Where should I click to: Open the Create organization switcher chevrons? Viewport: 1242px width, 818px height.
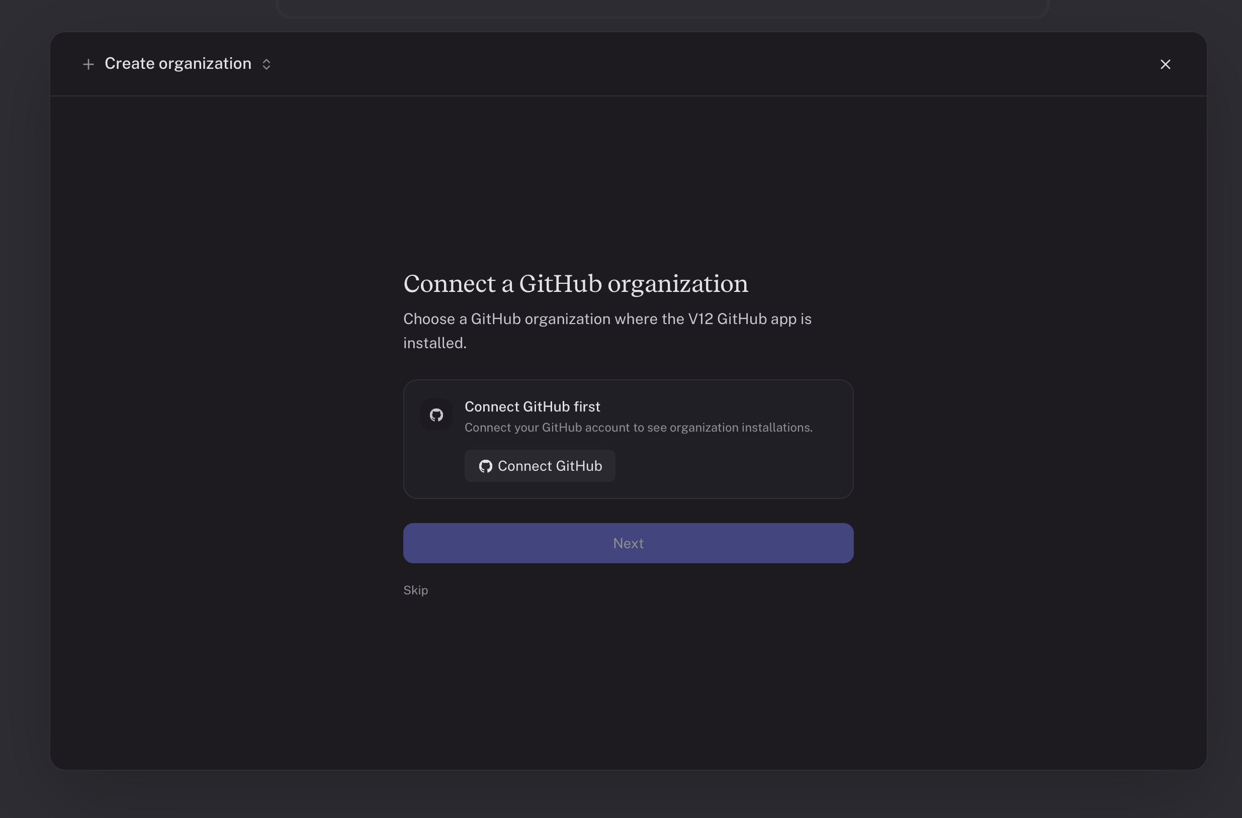267,64
